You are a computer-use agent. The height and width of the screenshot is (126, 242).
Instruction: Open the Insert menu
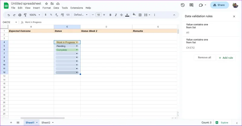tap(36, 8)
